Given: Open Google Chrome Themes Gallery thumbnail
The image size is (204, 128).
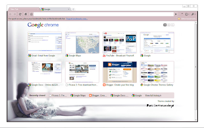Looking at the screenshot, I should (157, 72).
